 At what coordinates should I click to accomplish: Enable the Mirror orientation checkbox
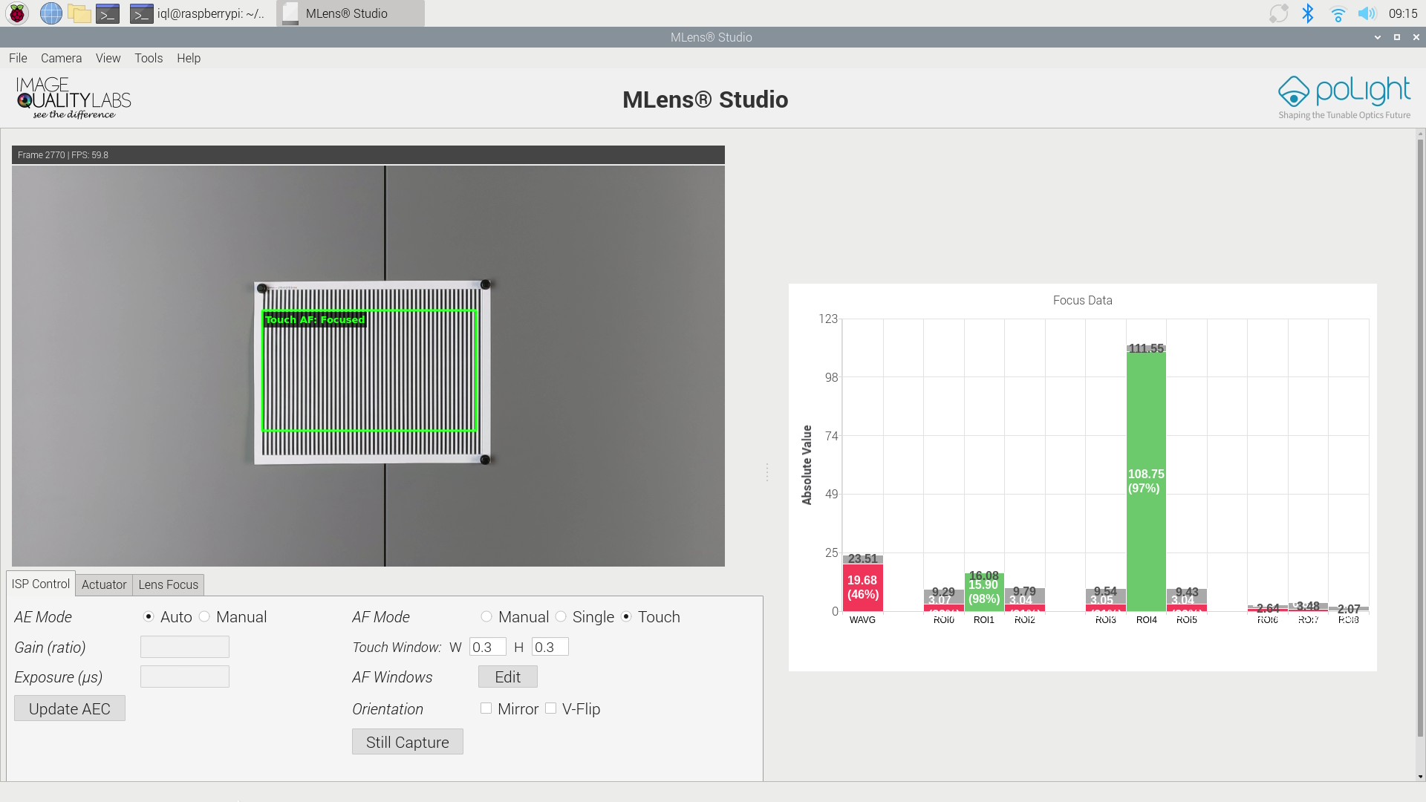(x=486, y=708)
